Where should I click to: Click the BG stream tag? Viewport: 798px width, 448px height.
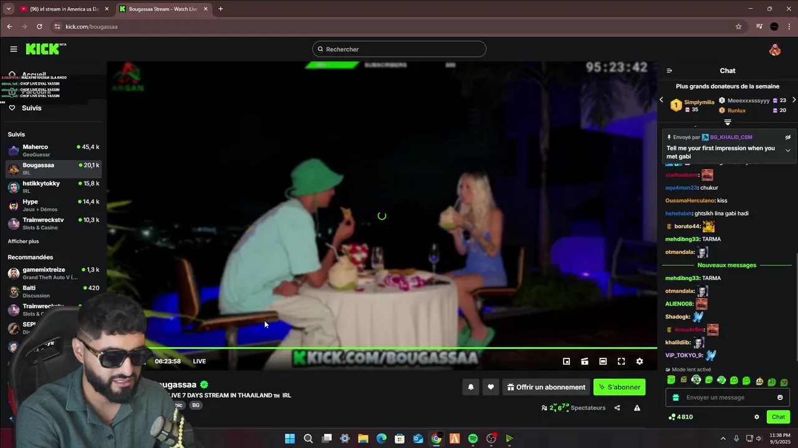[196, 405]
